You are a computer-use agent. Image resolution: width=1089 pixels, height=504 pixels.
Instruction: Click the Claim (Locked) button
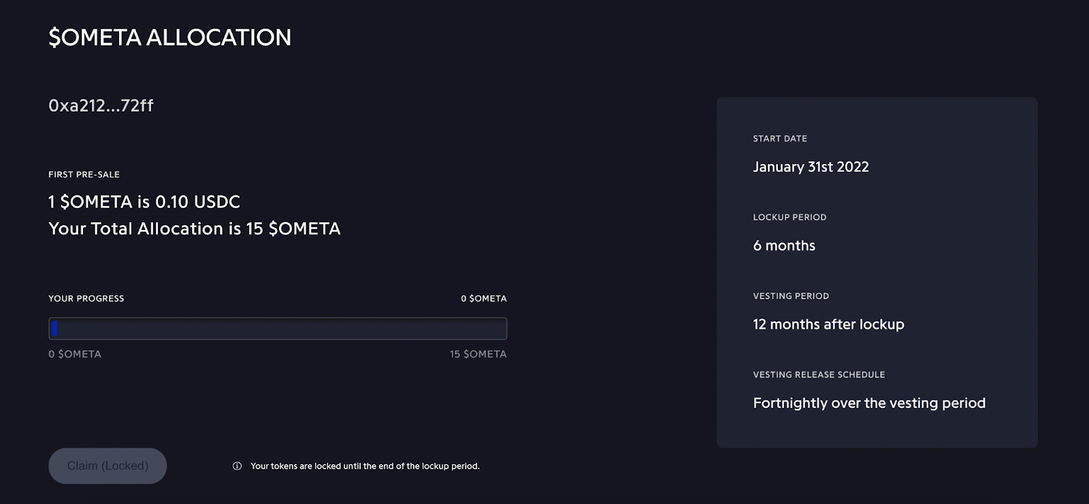tap(108, 466)
